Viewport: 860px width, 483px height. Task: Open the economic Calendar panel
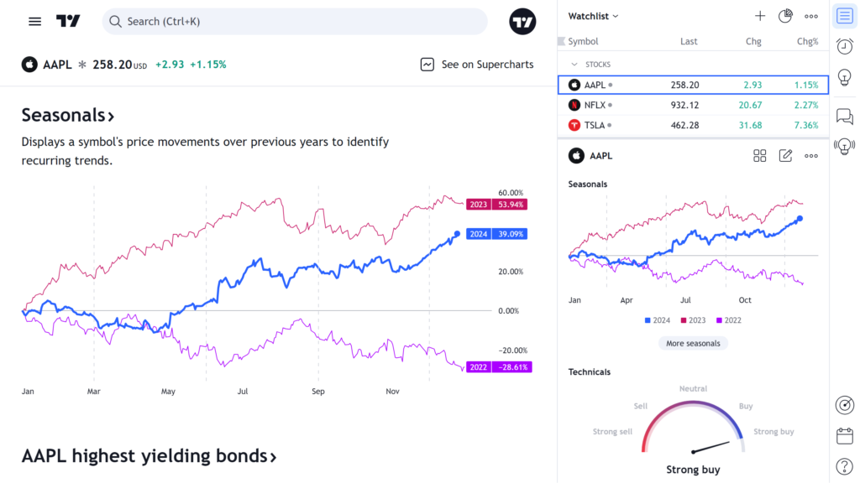pos(845,435)
